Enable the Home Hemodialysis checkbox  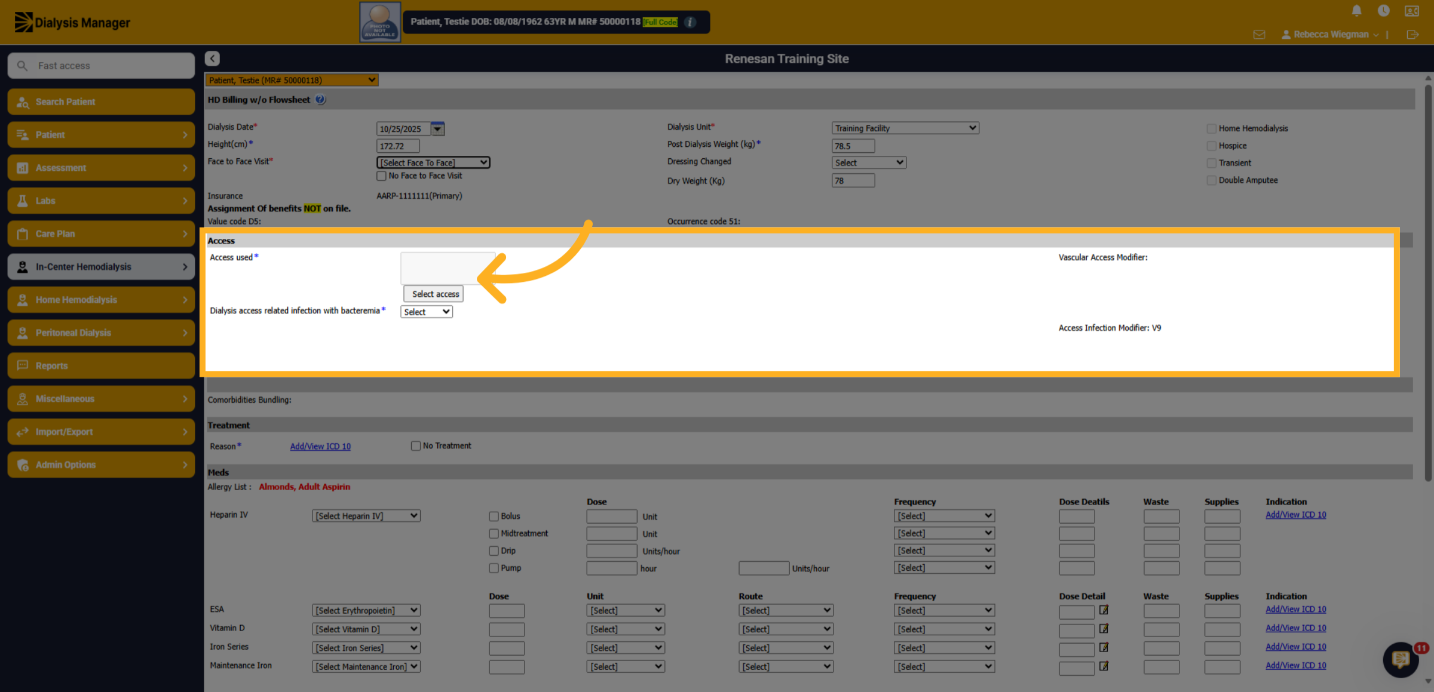pos(1211,128)
